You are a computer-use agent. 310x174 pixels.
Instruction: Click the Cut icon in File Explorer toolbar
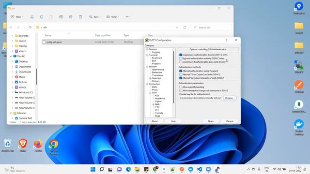(32, 17)
